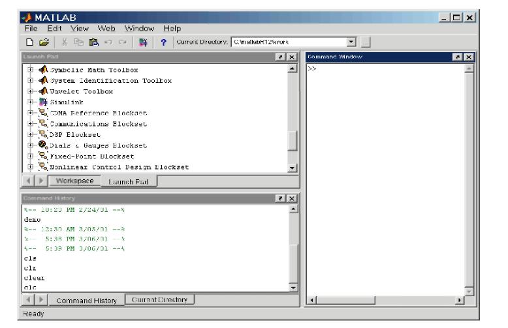Open the Help menu
This screenshot has width=508, height=328.
172,29
